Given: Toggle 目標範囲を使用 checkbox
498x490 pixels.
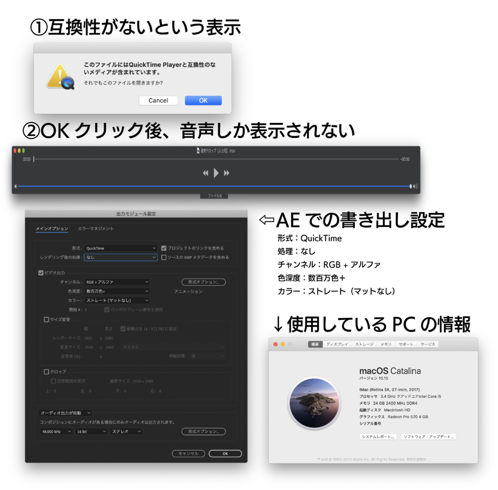Looking at the screenshot, I should pos(53,381).
